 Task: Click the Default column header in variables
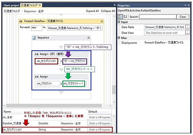93,112
